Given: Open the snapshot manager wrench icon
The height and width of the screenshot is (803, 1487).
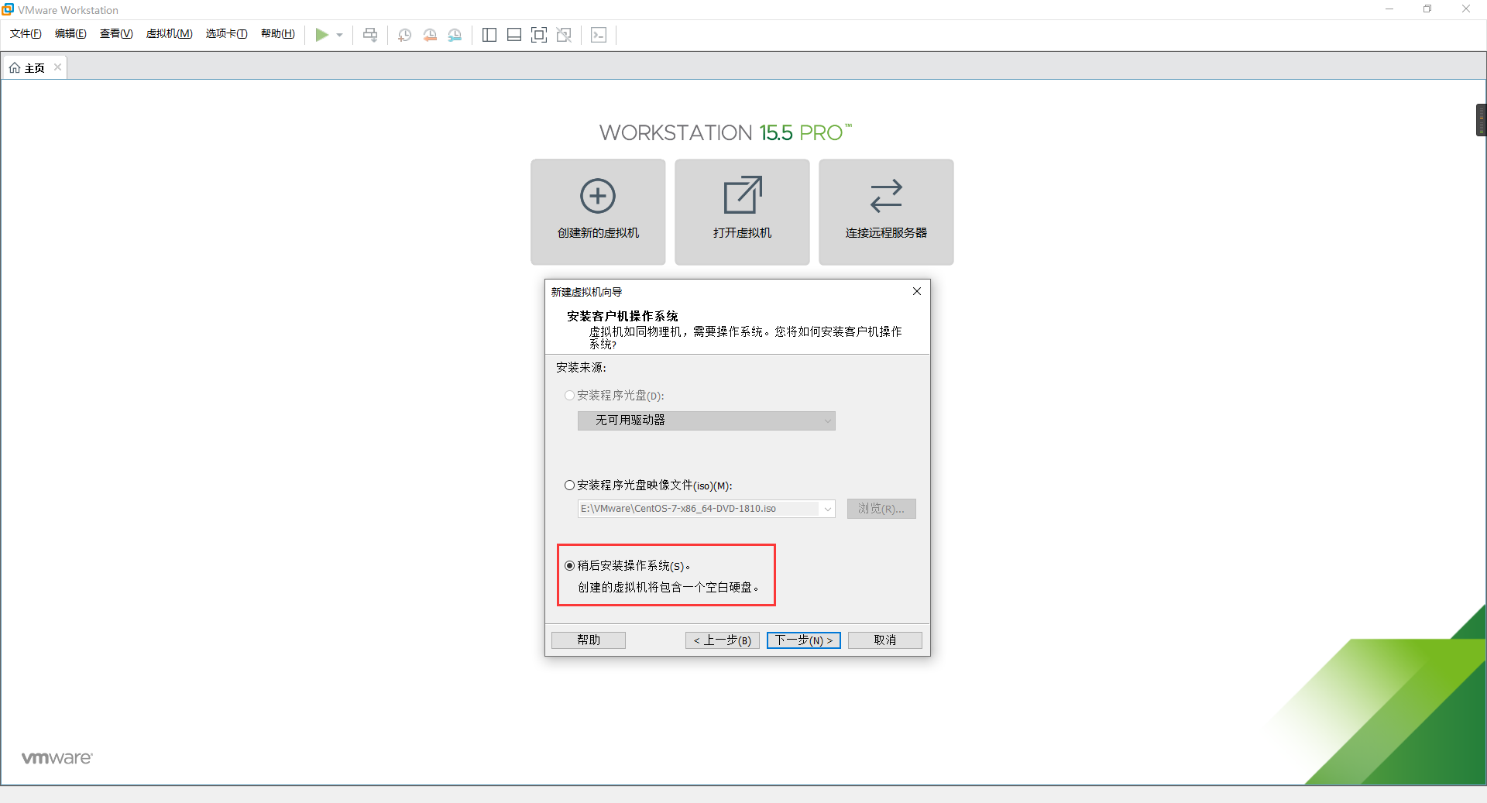Looking at the screenshot, I should click(455, 35).
